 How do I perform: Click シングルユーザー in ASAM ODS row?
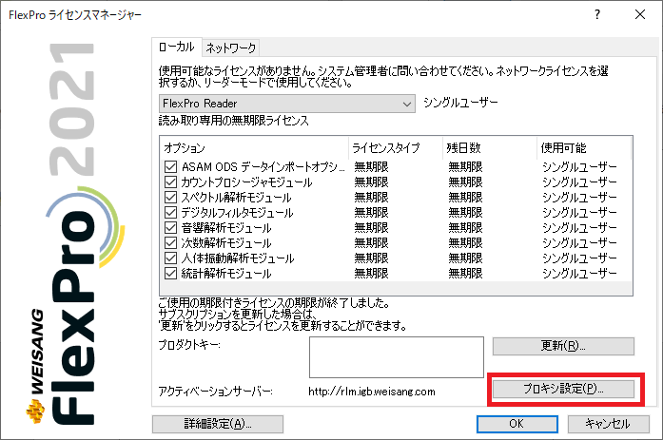point(579,167)
